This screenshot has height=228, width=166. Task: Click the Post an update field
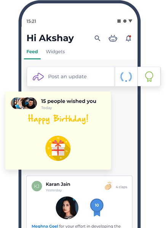(x=71, y=77)
